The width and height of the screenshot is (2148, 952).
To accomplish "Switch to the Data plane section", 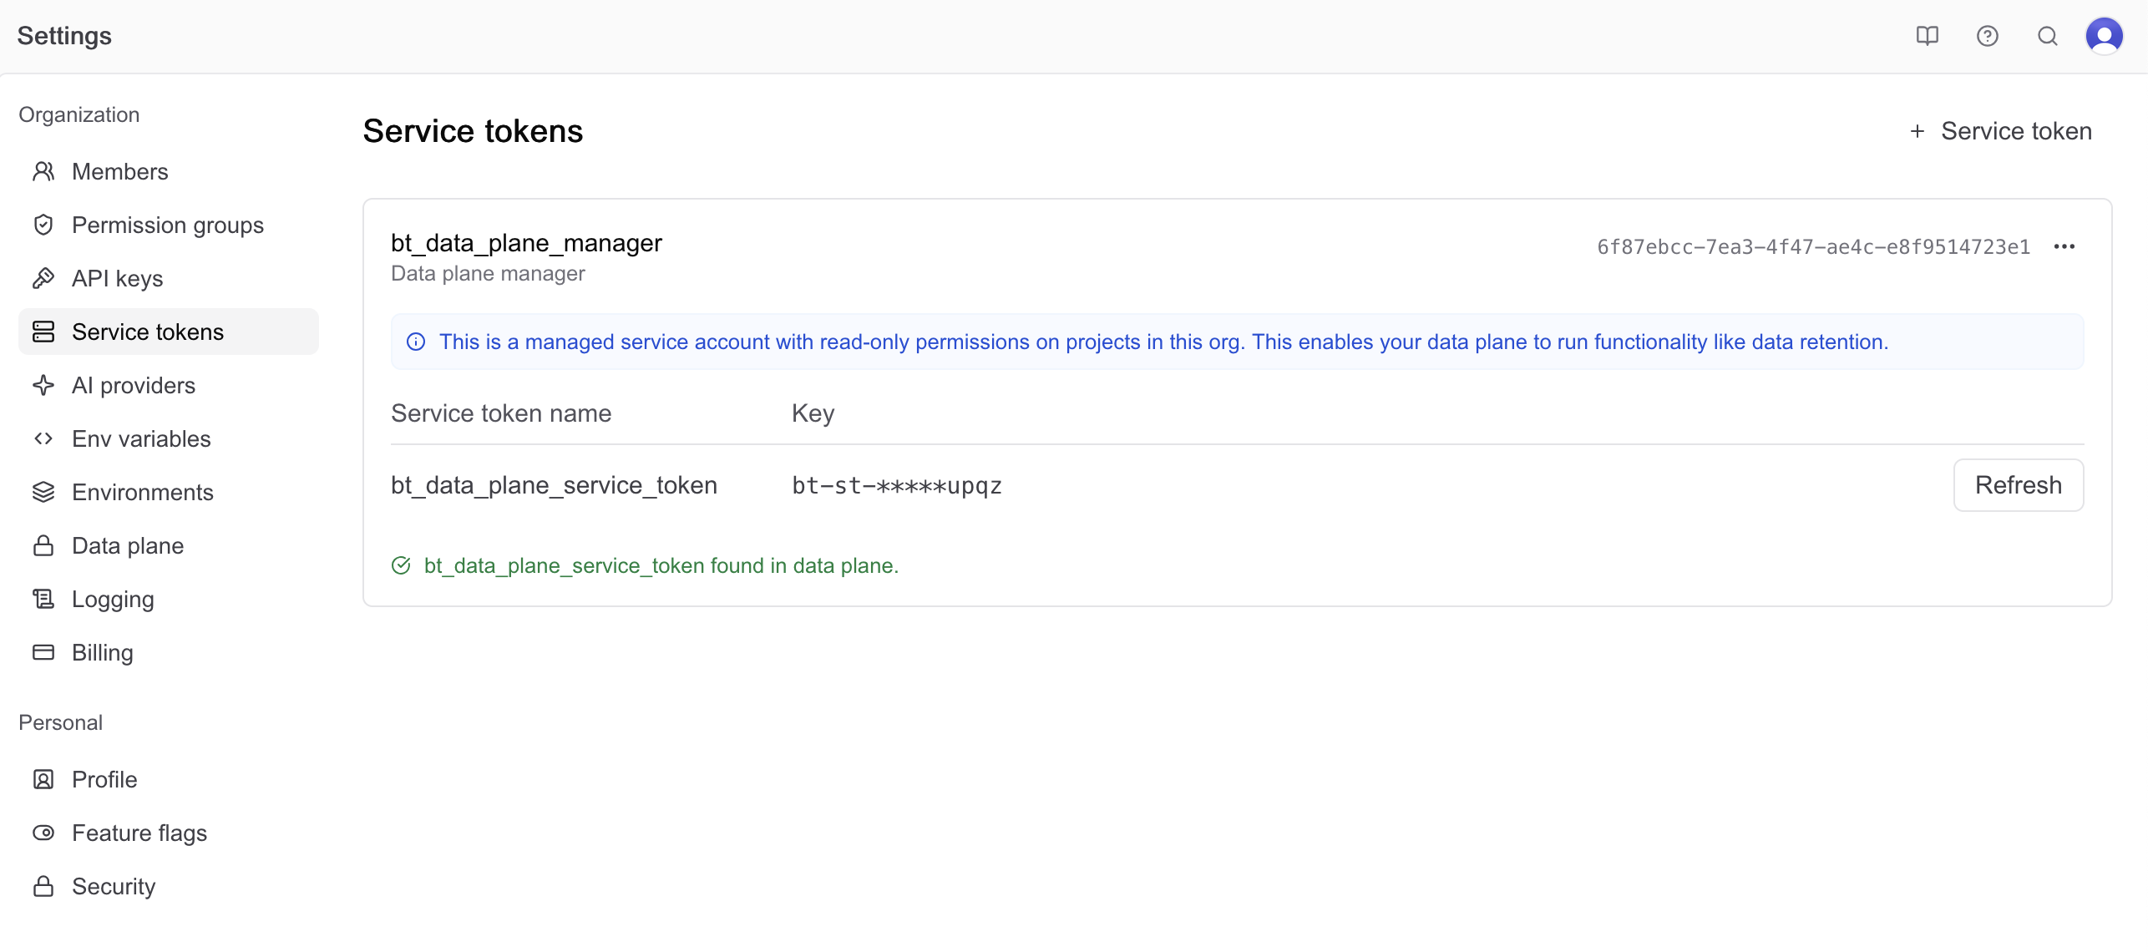I will [128, 545].
